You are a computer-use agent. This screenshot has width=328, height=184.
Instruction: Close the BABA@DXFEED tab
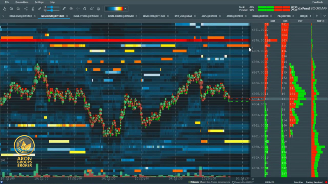[x=271, y=16]
